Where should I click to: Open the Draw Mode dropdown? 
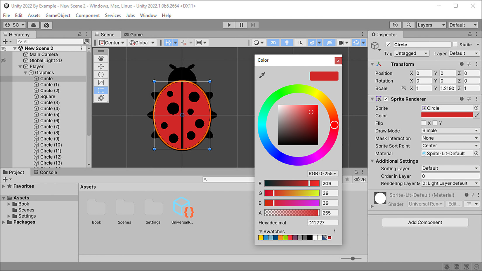click(x=450, y=131)
